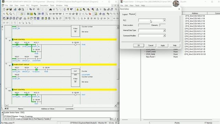
Task: Select the STOP_FAN6 point row
Action: 151,54
